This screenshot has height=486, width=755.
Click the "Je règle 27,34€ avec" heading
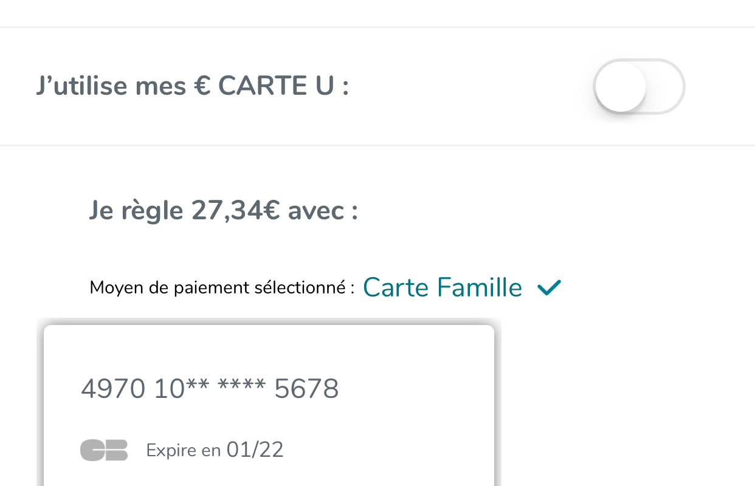click(x=223, y=211)
